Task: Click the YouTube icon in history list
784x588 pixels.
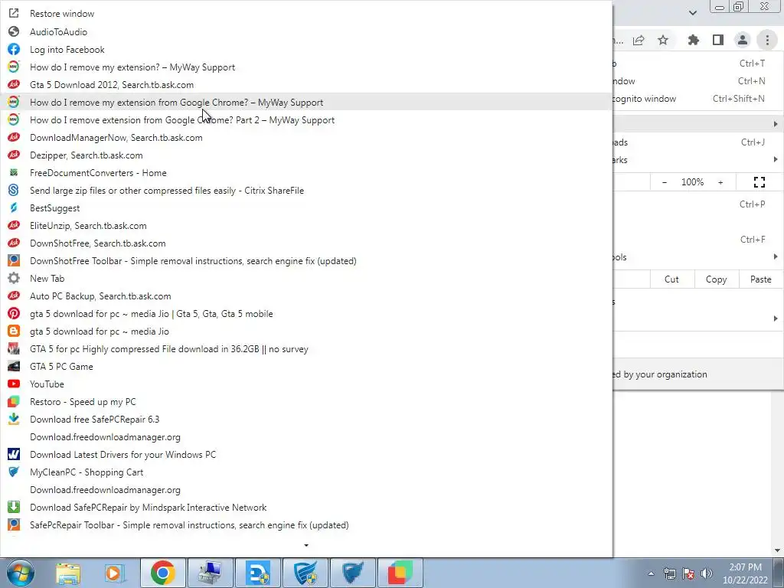Action: [x=14, y=384]
